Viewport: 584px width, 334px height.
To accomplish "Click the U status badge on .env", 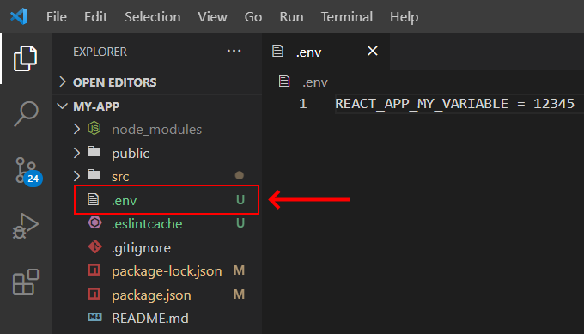I will (240, 200).
